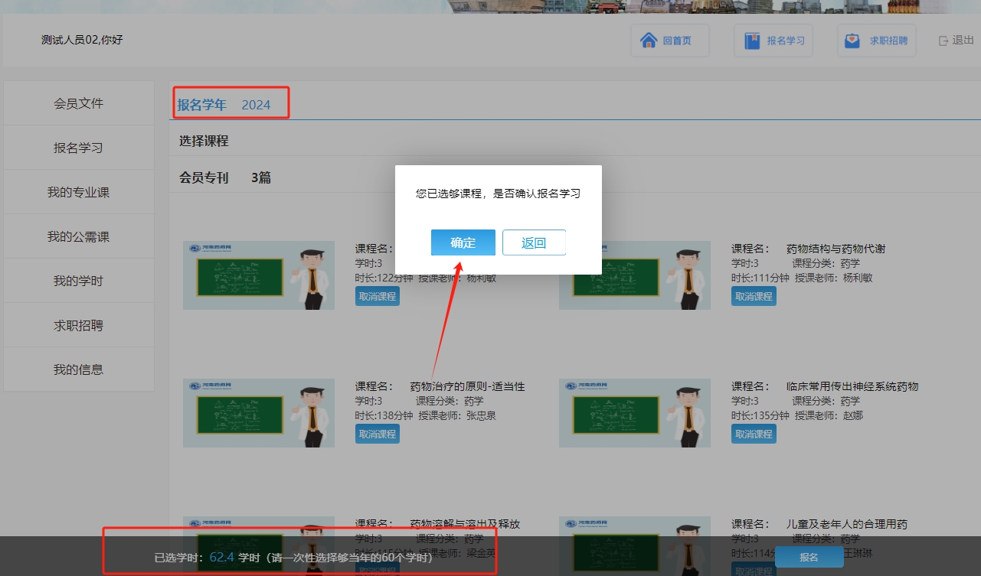Open 求职招聘 in the sidebar

pos(78,325)
